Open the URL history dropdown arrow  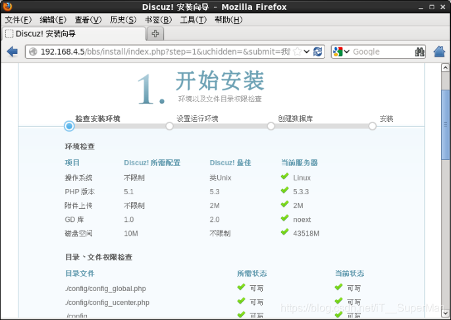(307, 52)
